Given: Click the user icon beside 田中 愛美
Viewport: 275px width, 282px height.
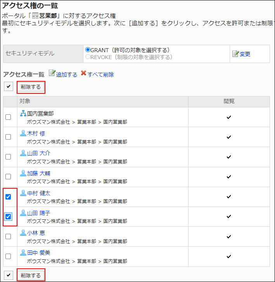Looking at the screenshot, I should 23,252.
